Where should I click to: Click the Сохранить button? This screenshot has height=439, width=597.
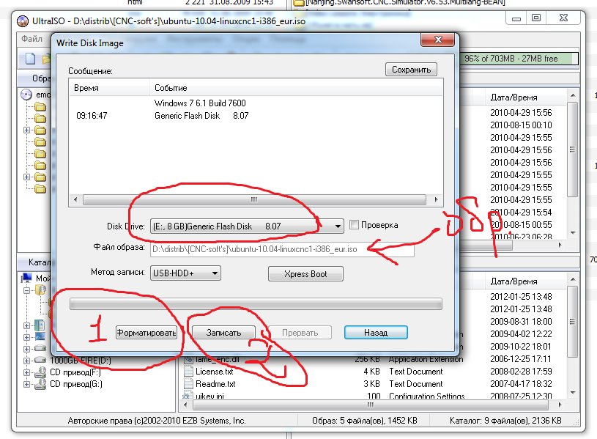(x=411, y=70)
